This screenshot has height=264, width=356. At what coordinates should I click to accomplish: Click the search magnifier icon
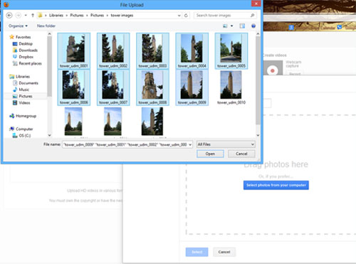tap(252, 16)
